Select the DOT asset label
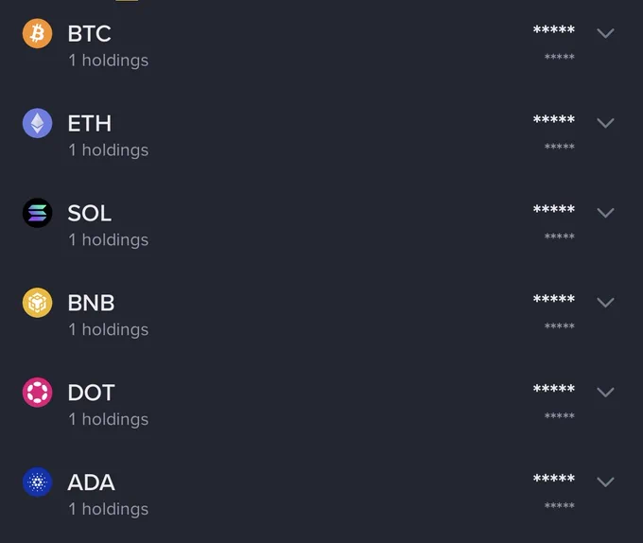The height and width of the screenshot is (543, 643). [x=91, y=393]
